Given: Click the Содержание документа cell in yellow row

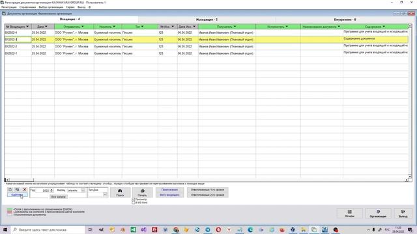Looking at the screenshot, I should (375, 39).
